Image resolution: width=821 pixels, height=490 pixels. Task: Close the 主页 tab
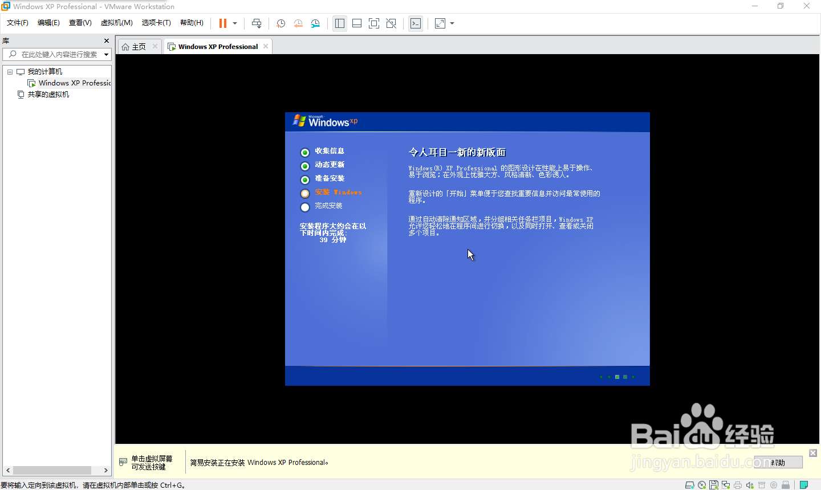[155, 46]
